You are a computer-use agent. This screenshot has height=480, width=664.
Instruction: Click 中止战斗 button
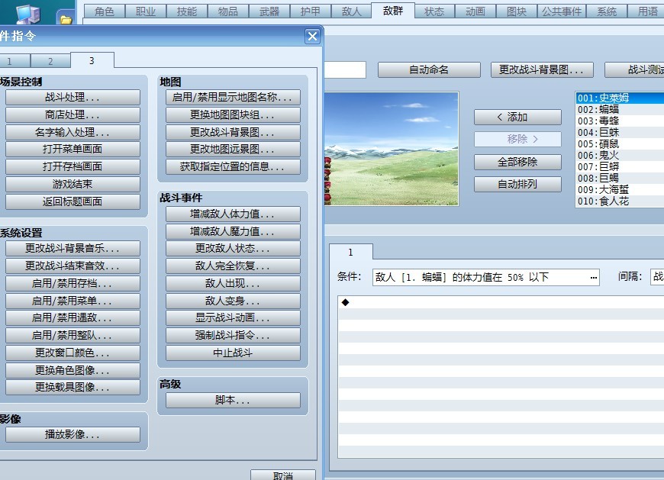pos(233,353)
